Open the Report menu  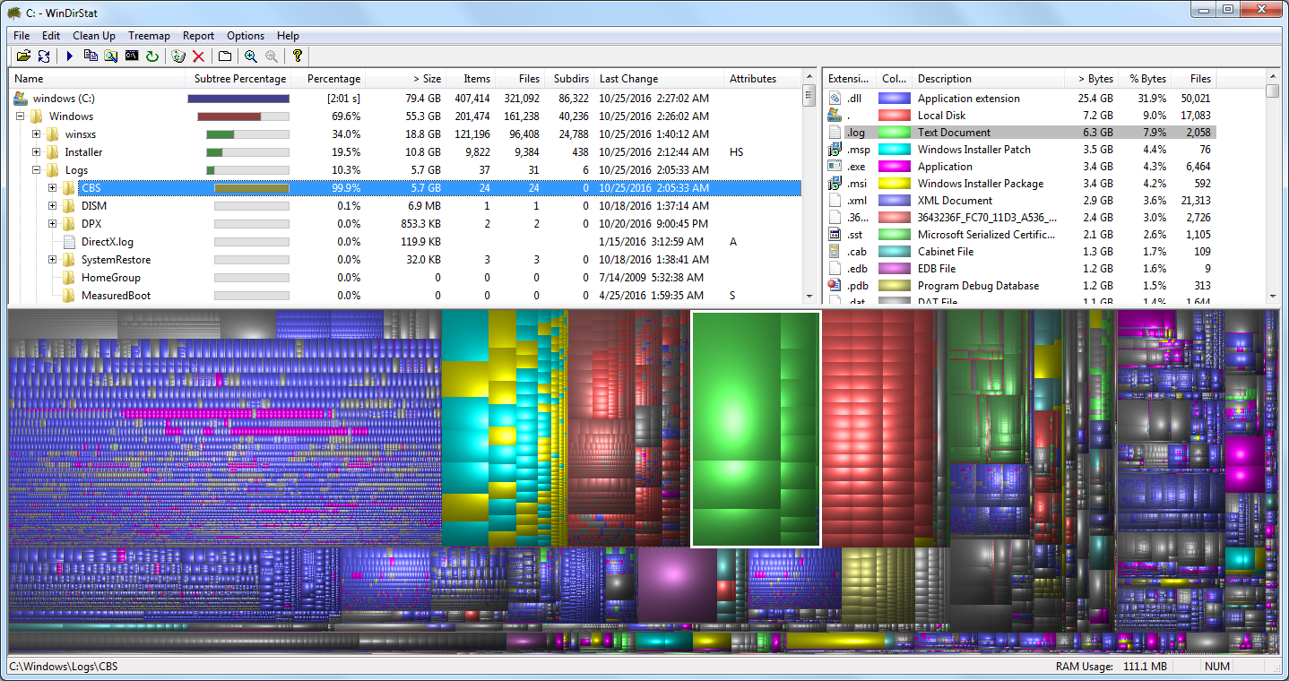tap(198, 36)
